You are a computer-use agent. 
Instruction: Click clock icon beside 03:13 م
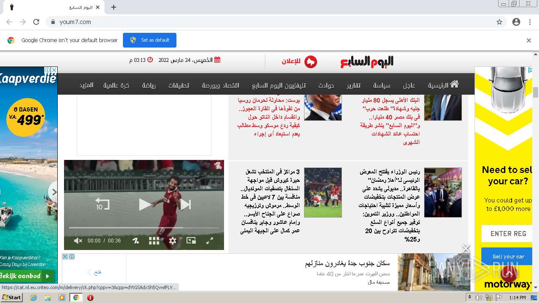[150, 60]
